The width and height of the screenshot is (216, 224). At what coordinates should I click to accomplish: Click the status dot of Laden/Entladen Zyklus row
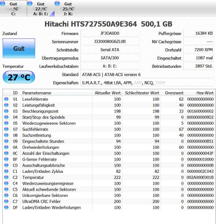(x=6, y=171)
